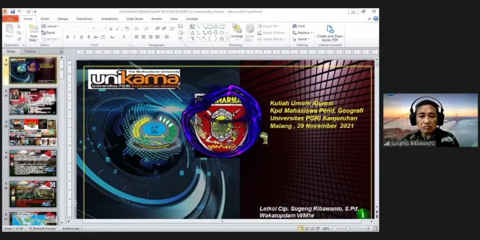Screen dimensions: 480x240
Task: Select slide 4 thumbnail
Action: click(x=33, y=163)
